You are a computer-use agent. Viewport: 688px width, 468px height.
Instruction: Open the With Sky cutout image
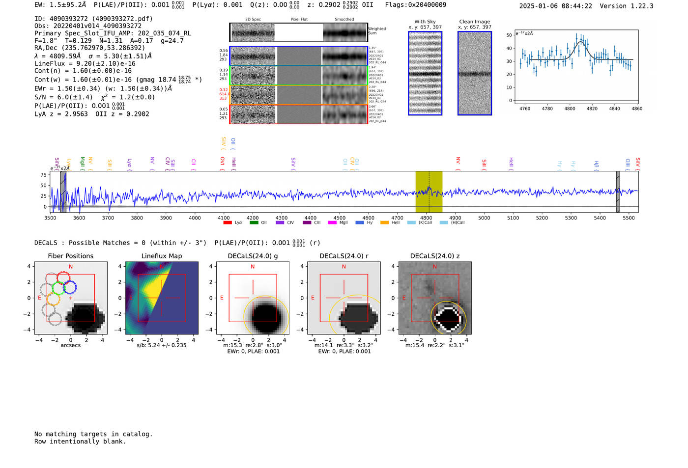coord(425,73)
